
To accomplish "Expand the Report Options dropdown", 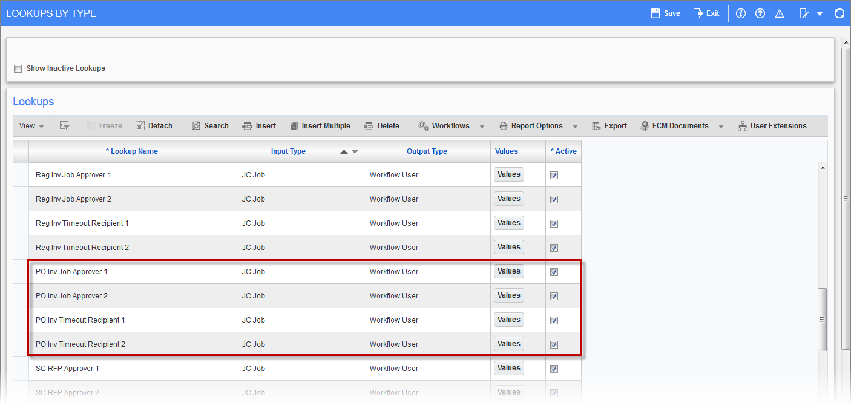I will [575, 126].
